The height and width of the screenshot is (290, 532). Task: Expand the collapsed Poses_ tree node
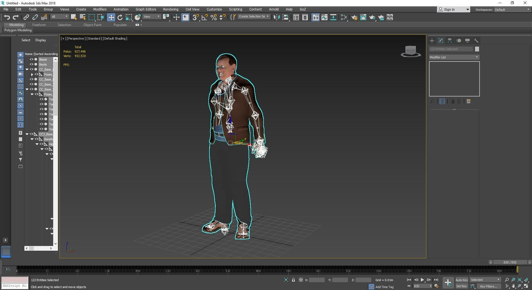pos(32,74)
